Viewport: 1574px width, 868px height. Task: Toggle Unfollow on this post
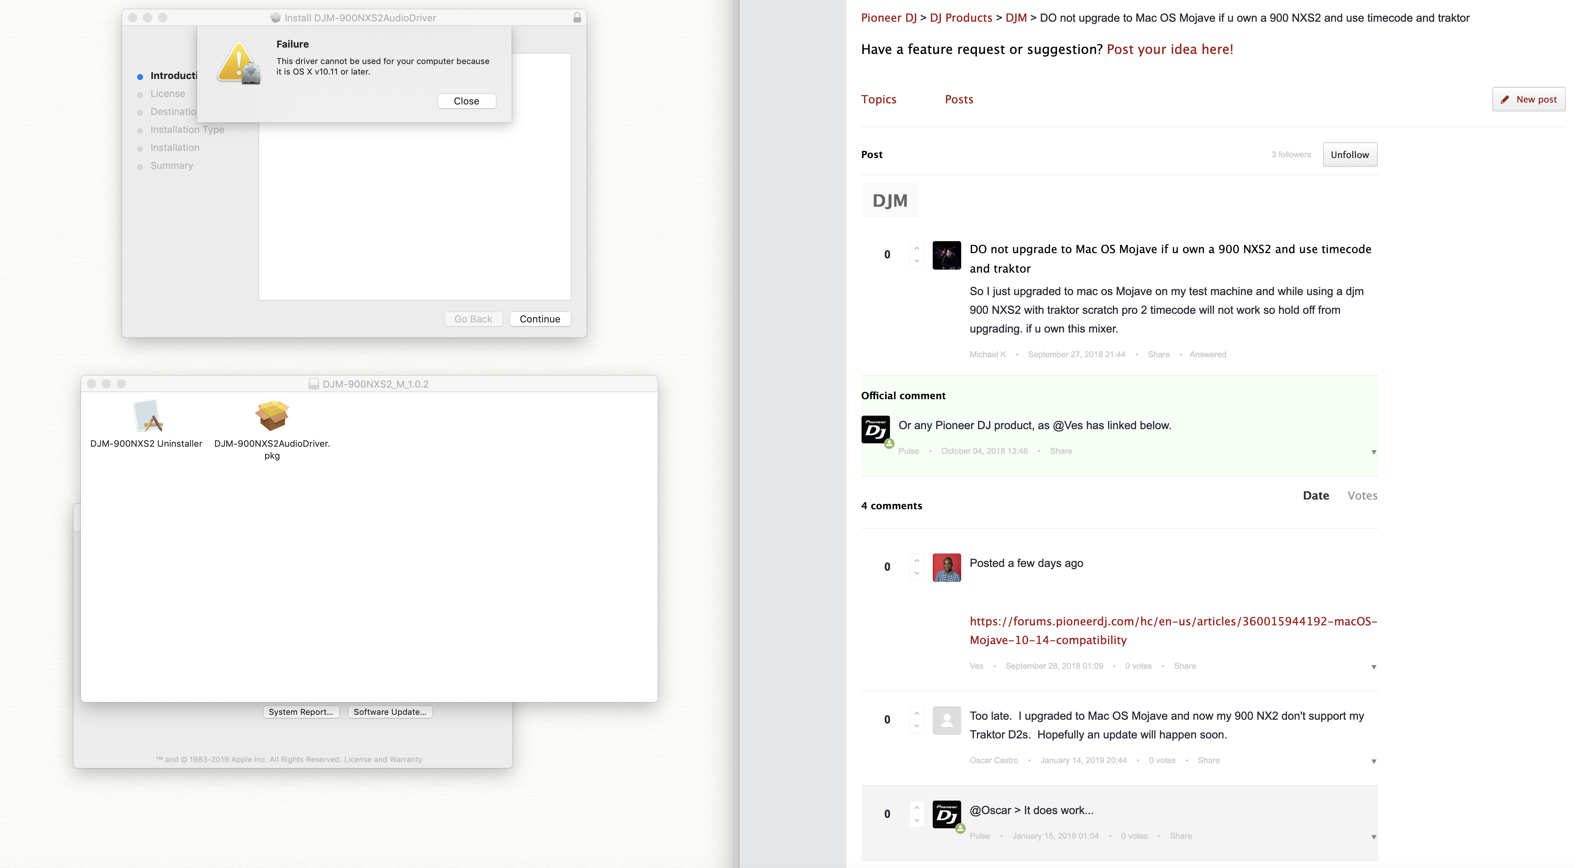[1350, 155]
